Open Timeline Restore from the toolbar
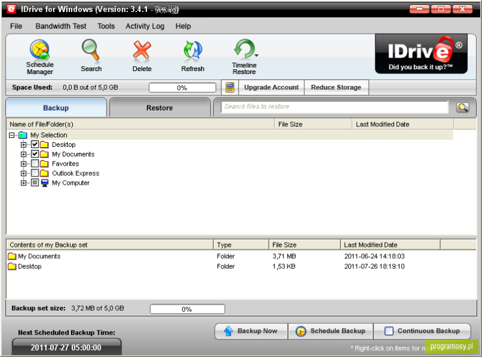Viewport: 482px width, 357px height. pos(244,57)
